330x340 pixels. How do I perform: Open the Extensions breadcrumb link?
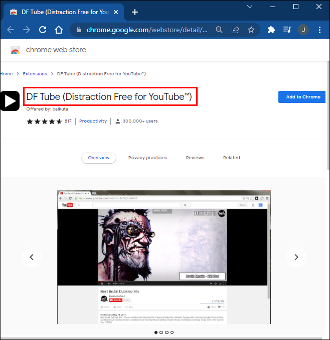coord(35,74)
